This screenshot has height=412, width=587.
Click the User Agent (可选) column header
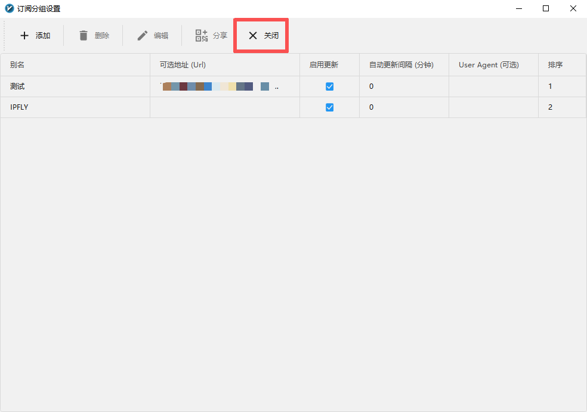(x=489, y=65)
